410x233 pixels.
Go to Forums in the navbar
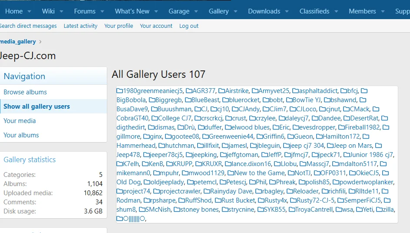point(85,11)
